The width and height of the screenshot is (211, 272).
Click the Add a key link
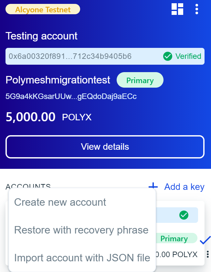pos(184,187)
